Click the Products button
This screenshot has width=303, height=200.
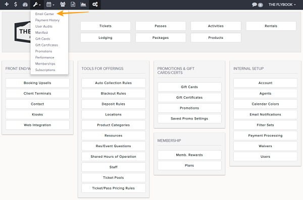(216, 38)
